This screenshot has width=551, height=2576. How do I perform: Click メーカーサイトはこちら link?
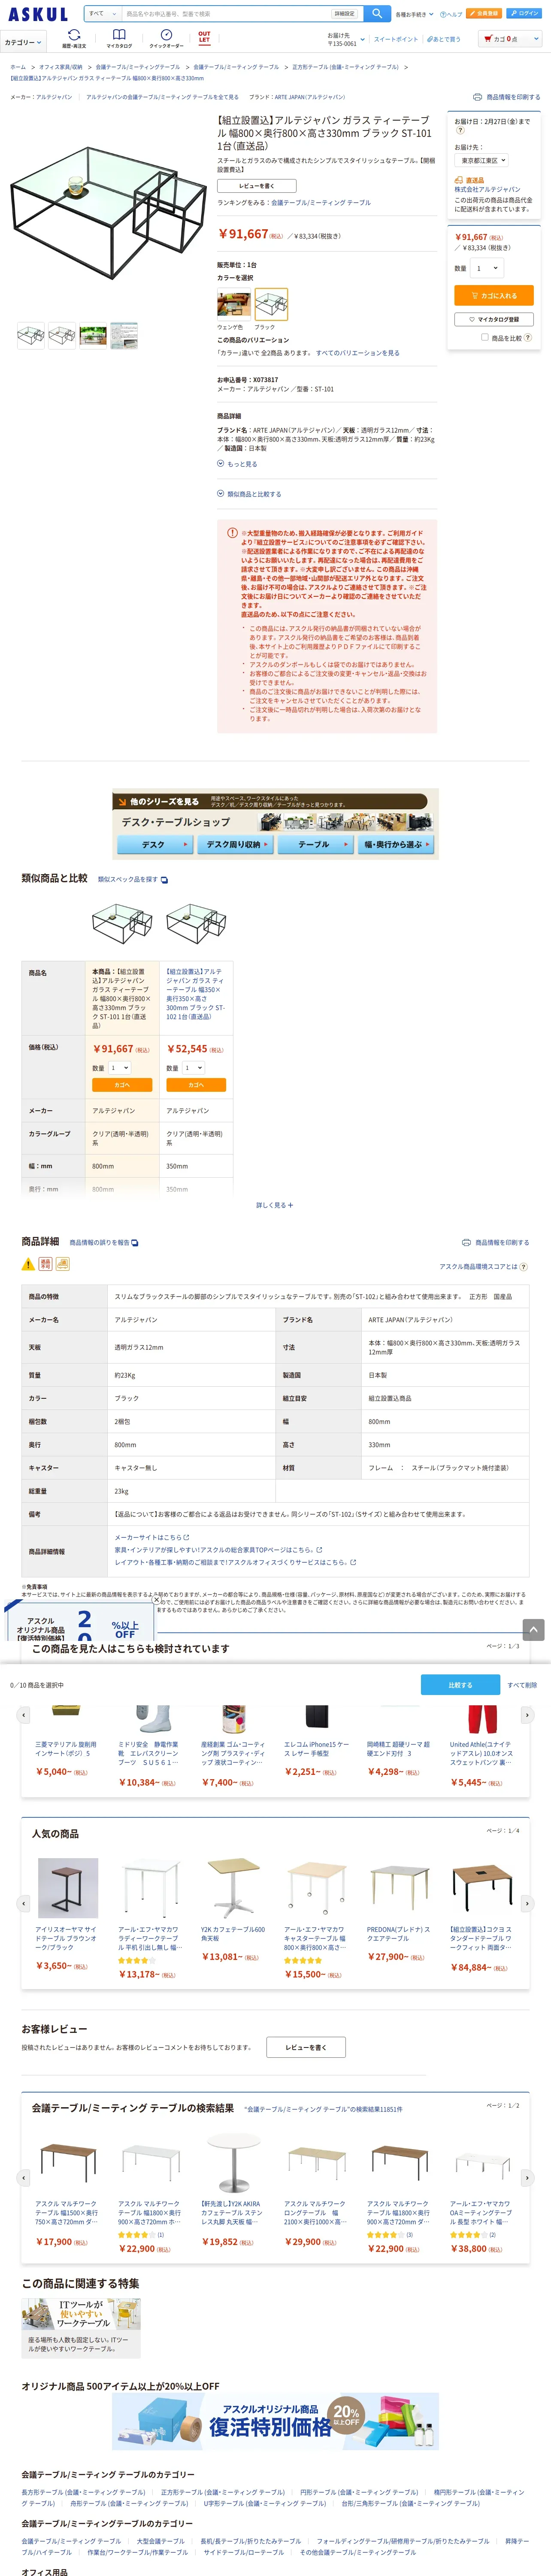[152, 1537]
